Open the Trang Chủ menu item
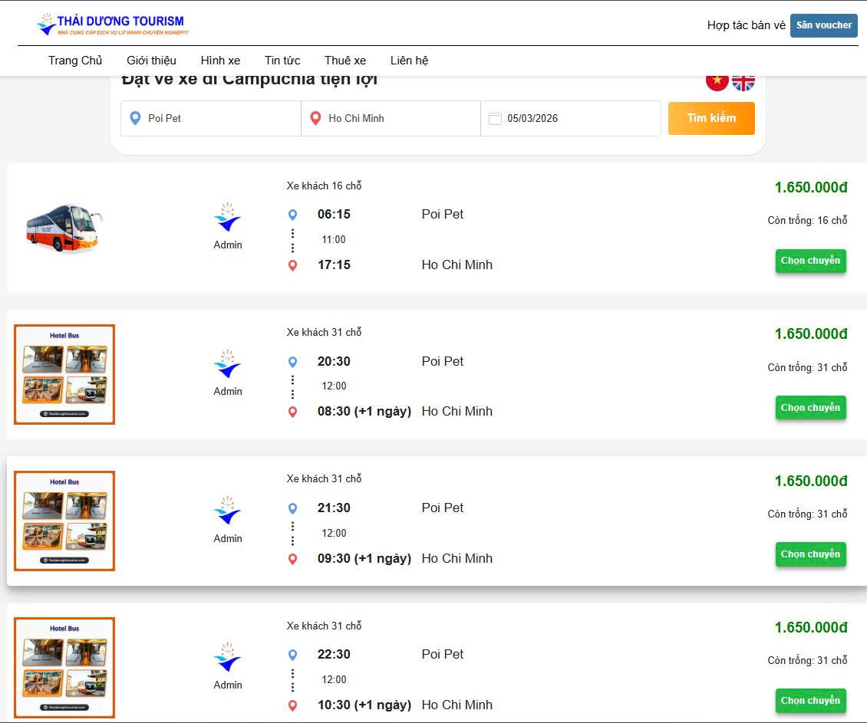The height and width of the screenshot is (723, 867). 75,61
